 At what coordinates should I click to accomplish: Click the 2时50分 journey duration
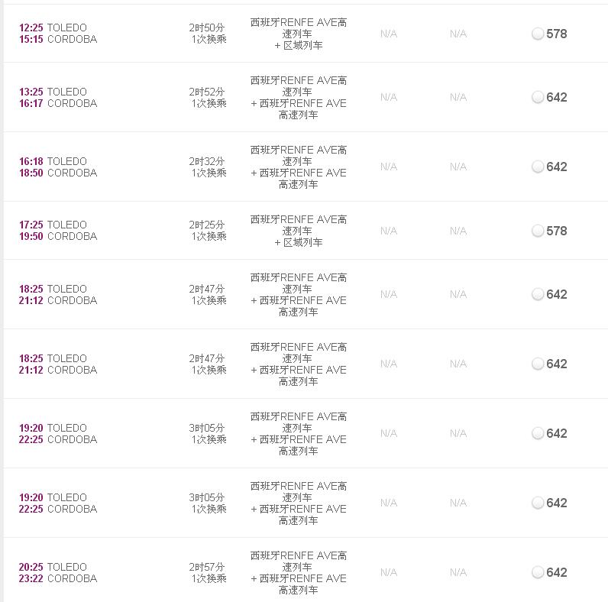(x=207, y=28)
